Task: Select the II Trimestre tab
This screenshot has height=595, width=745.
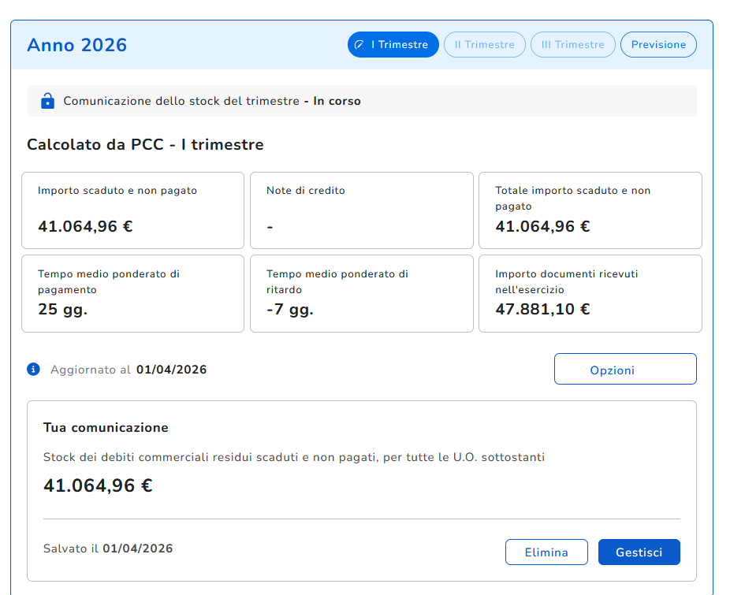Action: point(484,45)
